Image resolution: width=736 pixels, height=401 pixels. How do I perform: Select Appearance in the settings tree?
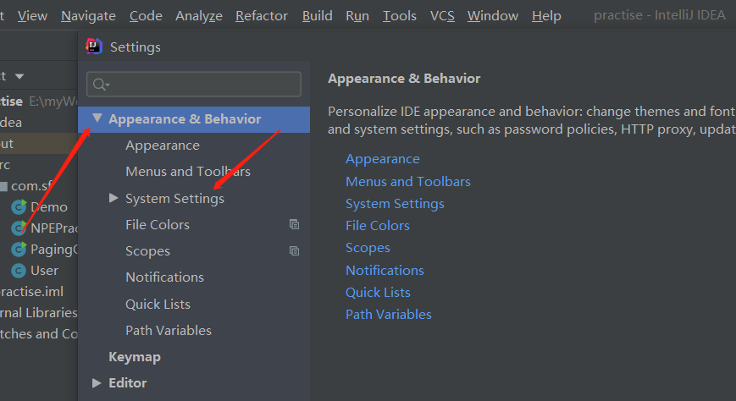click(163, 146)
